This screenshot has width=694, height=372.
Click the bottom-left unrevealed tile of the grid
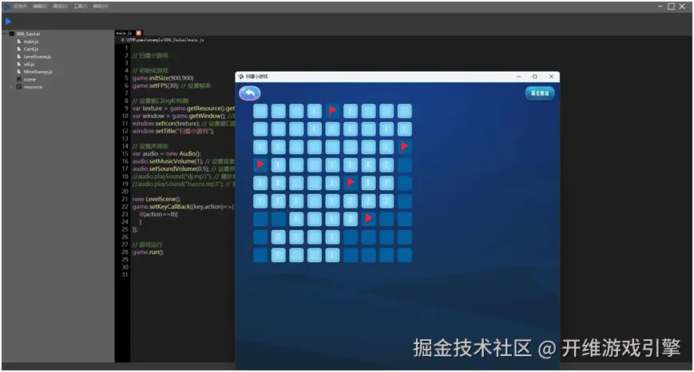pyautogui.click(x=260, y=255)
